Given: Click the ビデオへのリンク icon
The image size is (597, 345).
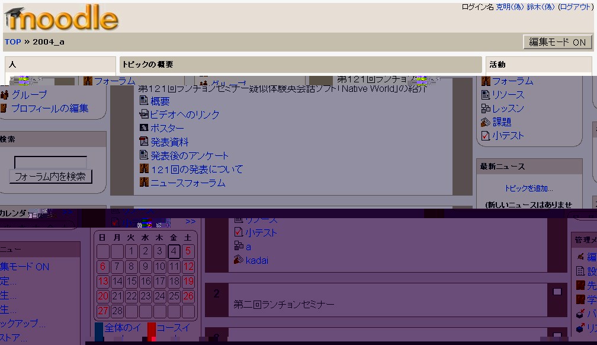Looking at the screenshot, I should click(143, 114).
